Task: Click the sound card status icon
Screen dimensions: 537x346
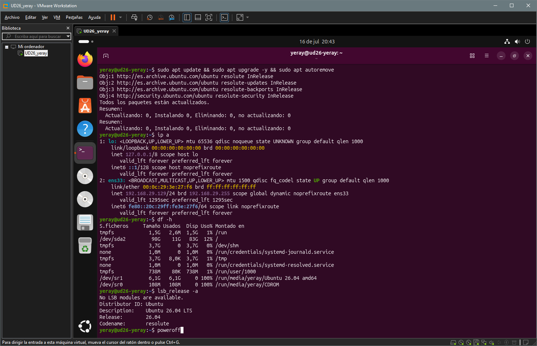Action: (x=491, y=342)
